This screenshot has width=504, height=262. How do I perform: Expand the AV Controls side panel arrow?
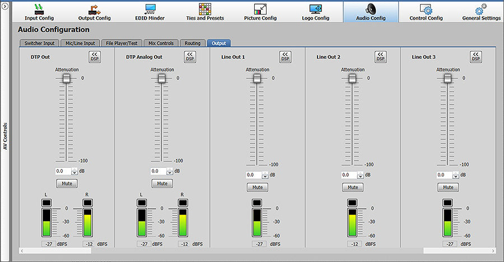click(5, 6)
